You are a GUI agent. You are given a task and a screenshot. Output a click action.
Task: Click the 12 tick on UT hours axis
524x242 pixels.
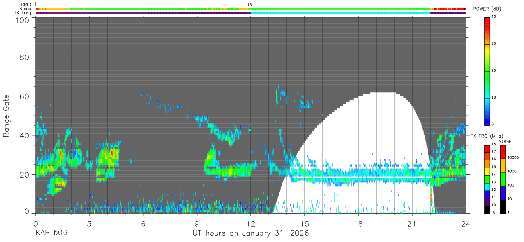(251, 223)
